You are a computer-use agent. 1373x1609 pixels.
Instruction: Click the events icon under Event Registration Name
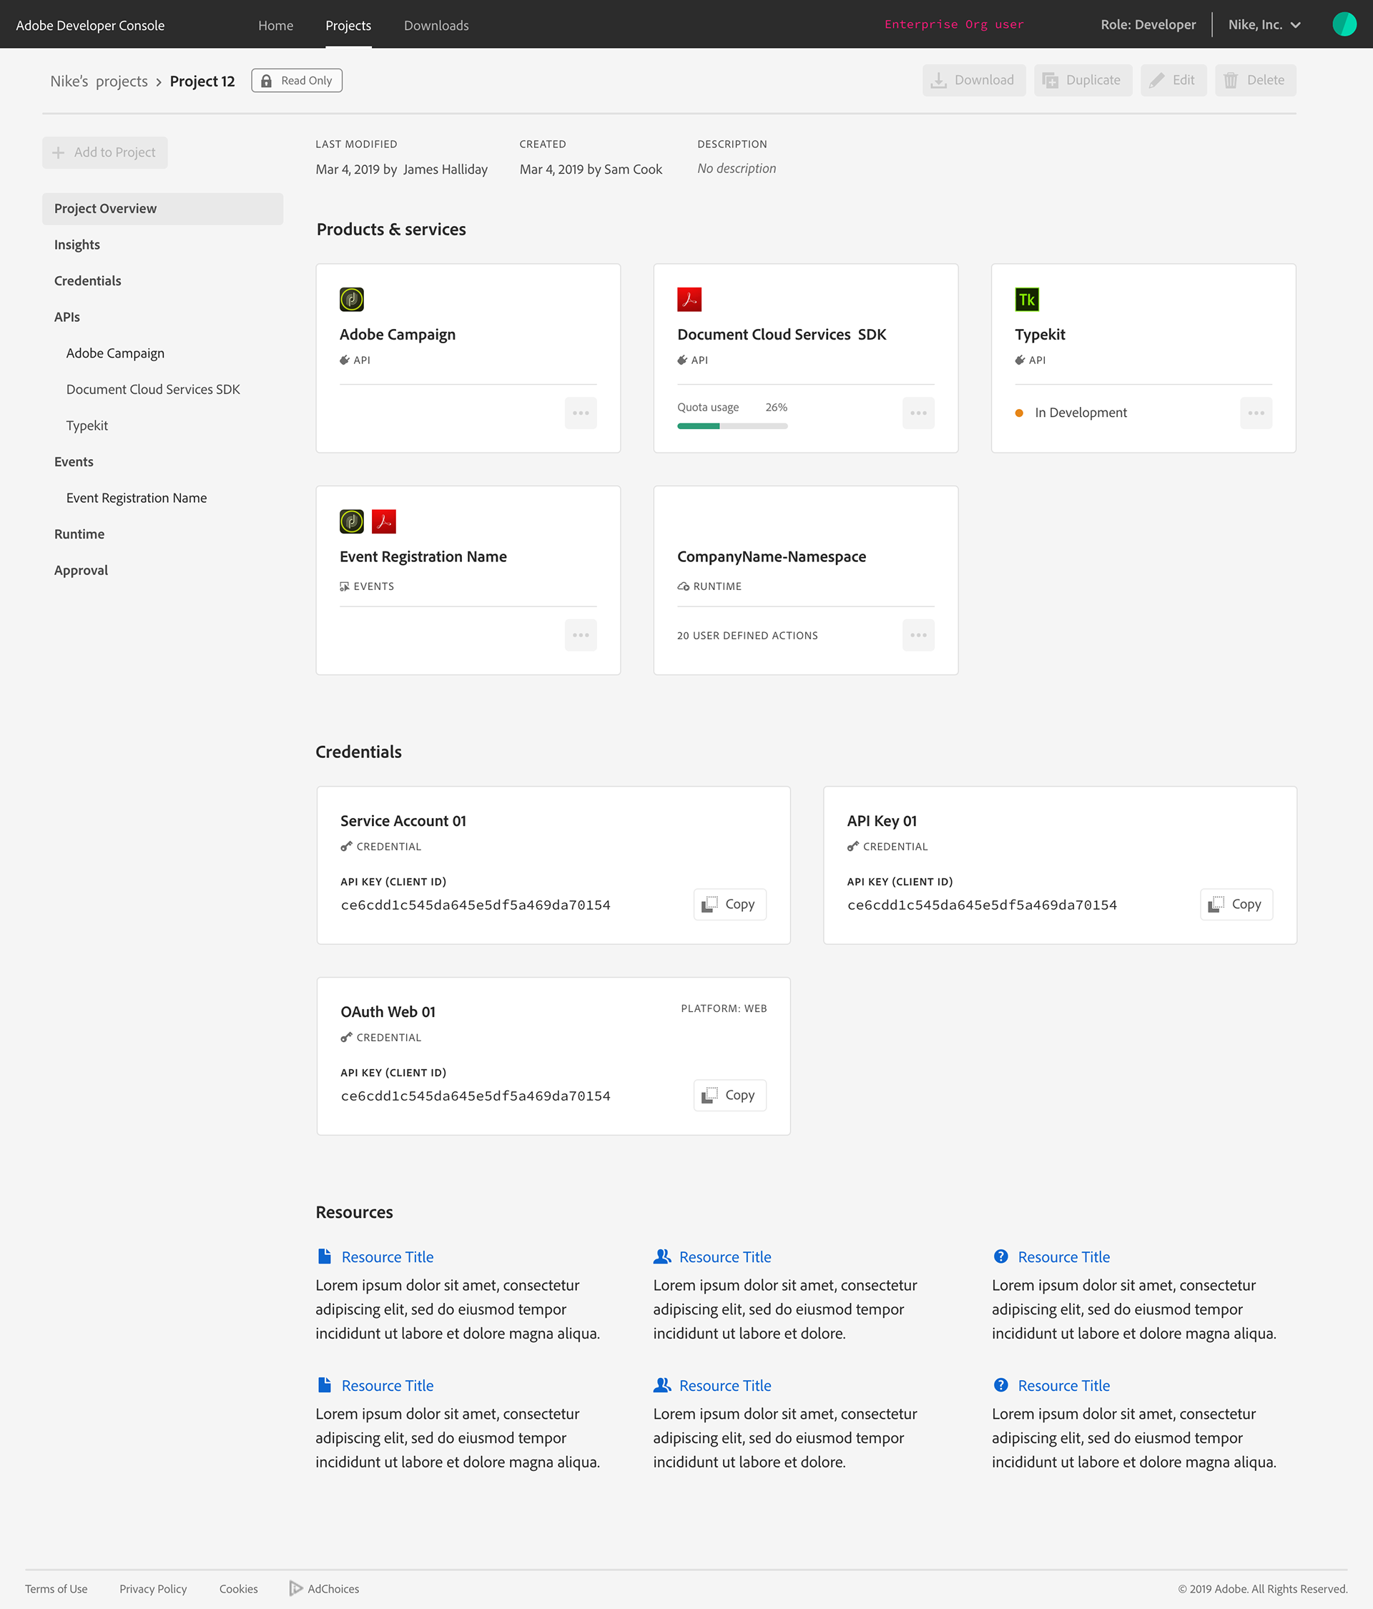345,586
